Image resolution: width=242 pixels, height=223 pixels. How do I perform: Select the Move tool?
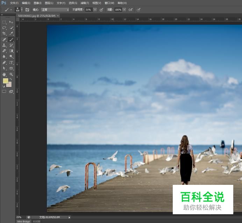pyautogui.click(x=11, y=22)
